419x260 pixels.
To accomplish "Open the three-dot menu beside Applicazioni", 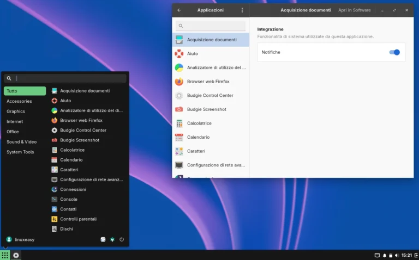I will click(x=242, y=10).
